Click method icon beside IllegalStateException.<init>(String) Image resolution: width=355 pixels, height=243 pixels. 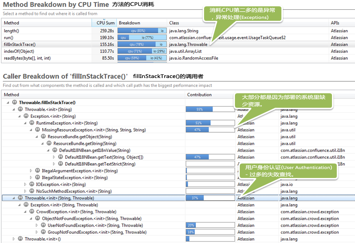pyautogui.click(x=38, y=177)
